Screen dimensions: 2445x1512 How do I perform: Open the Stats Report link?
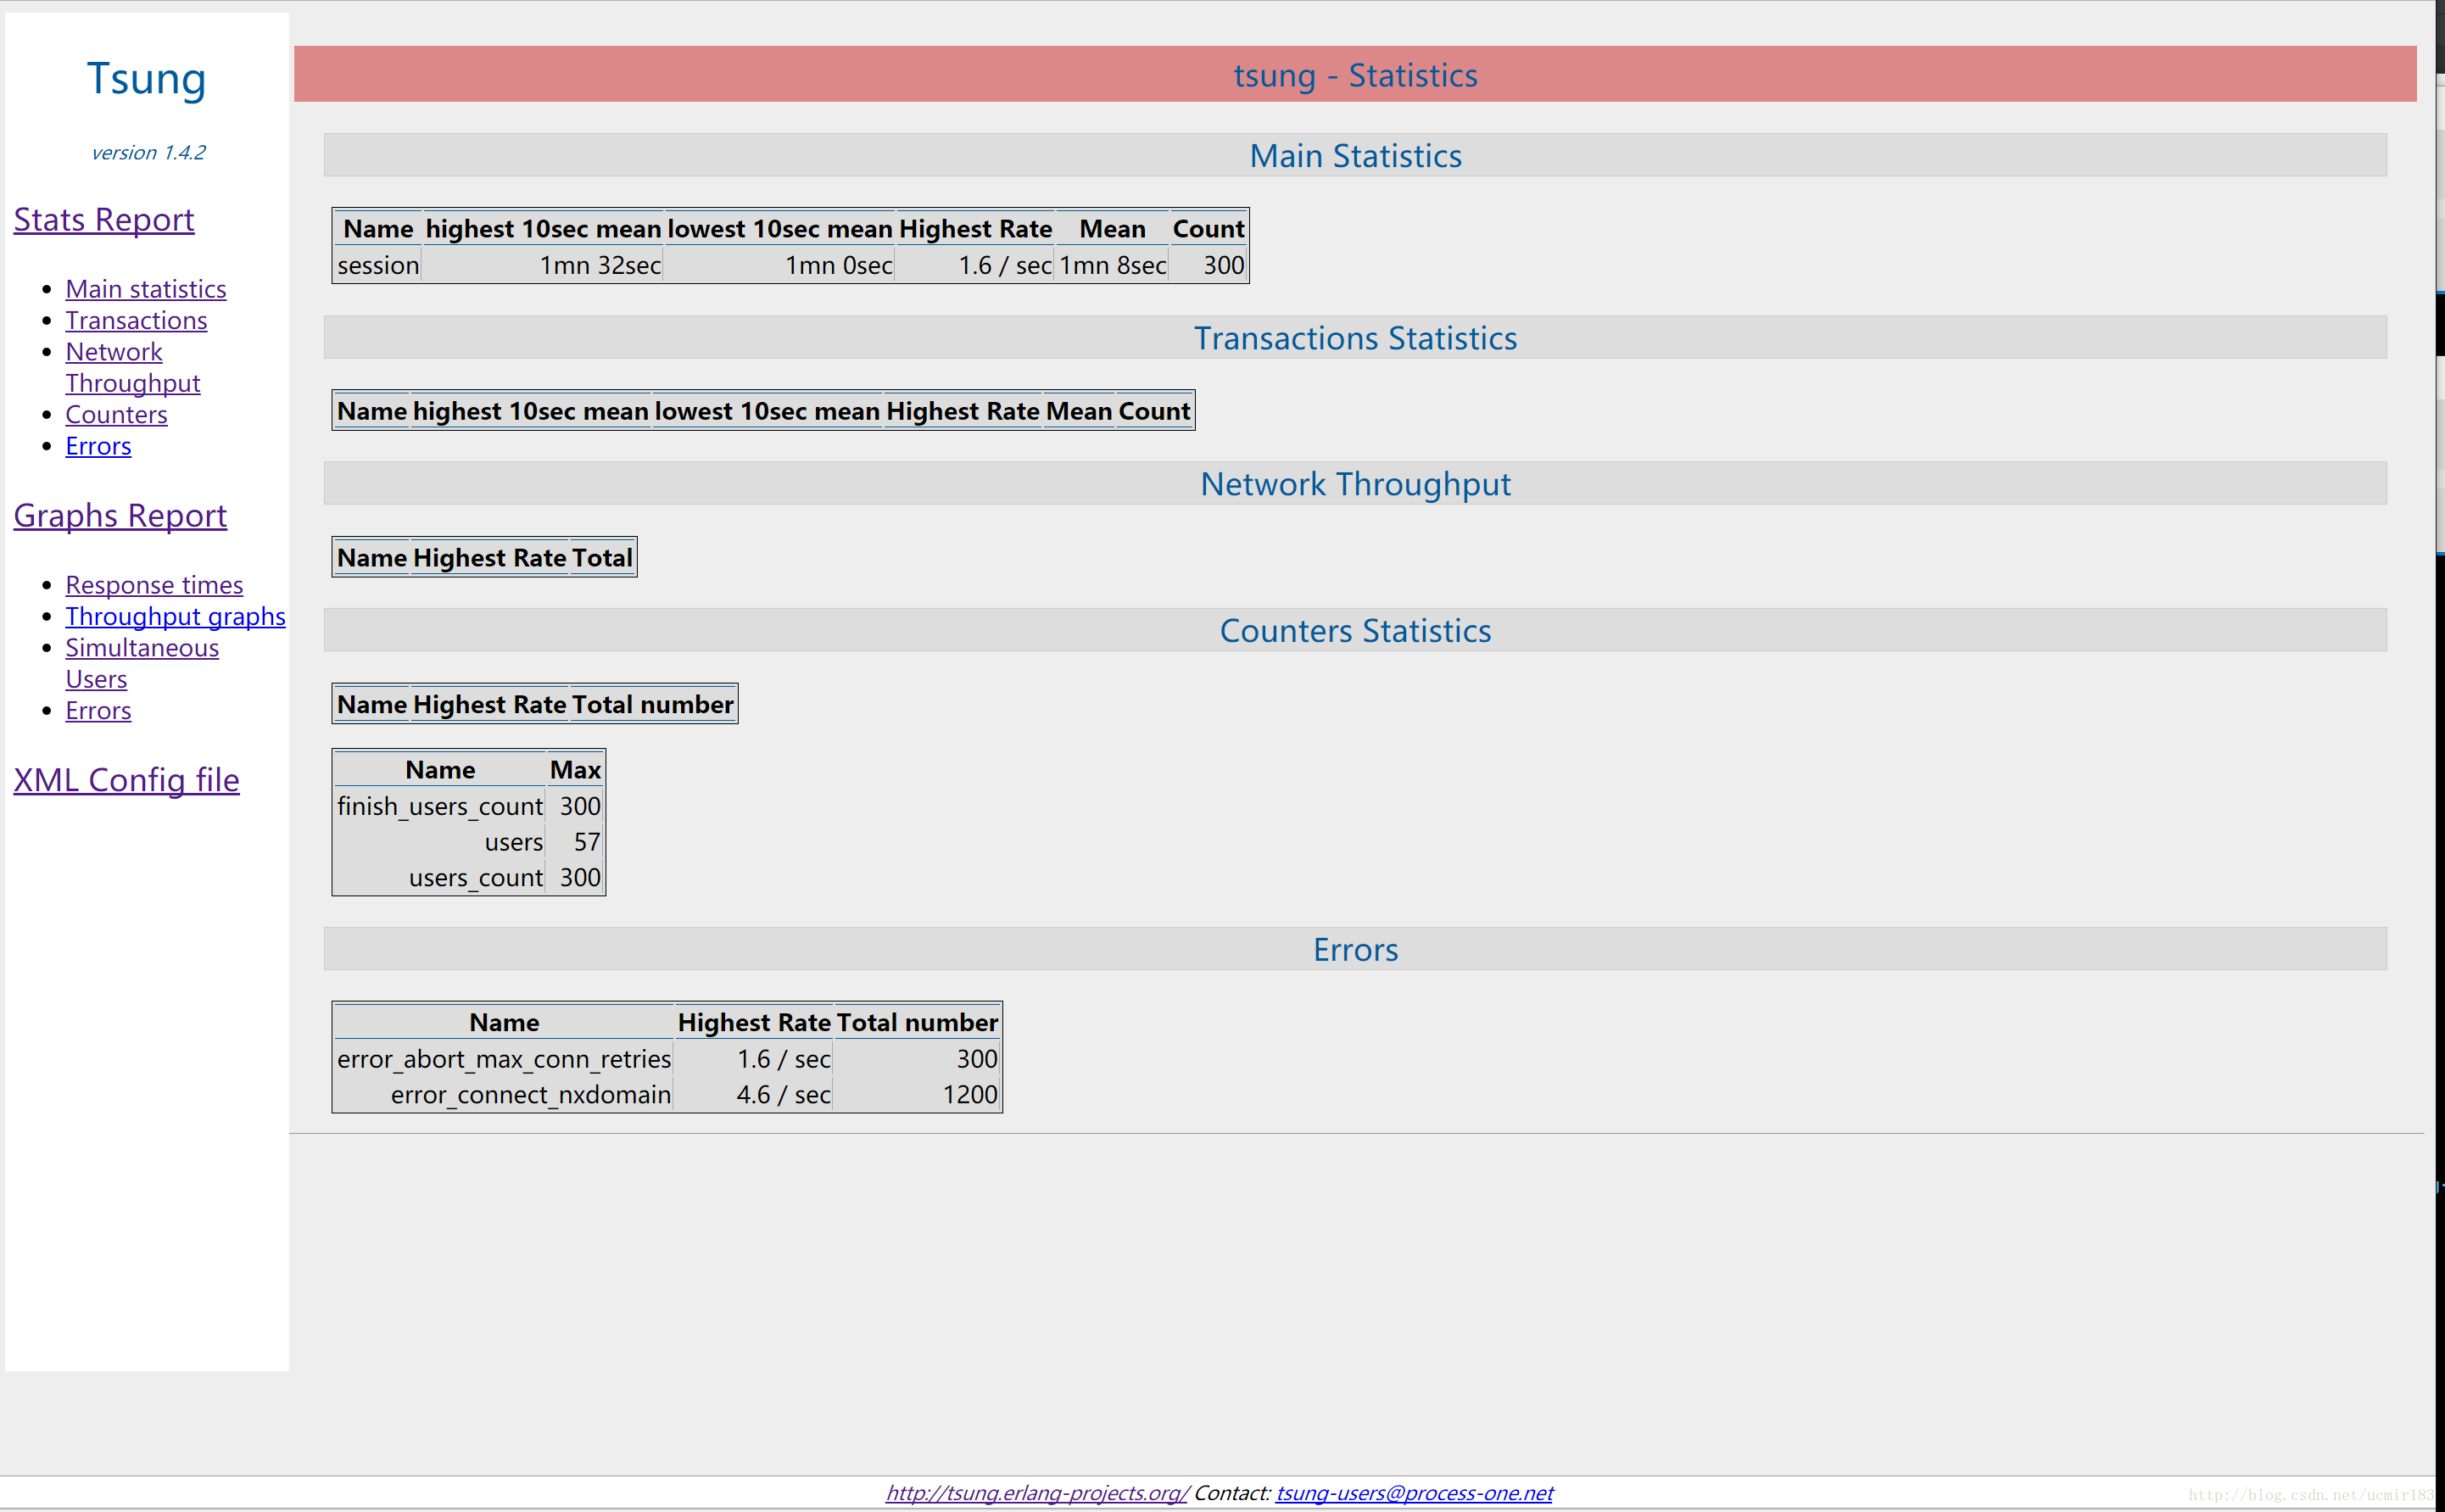(x=104, y=219)
